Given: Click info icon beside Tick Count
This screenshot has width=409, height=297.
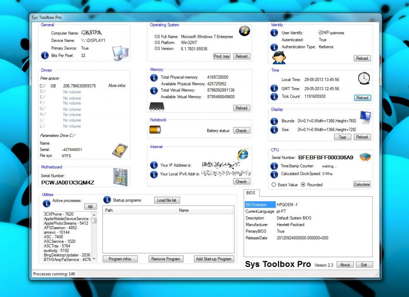Looking at the screenshot, I should tap(274, 97).
